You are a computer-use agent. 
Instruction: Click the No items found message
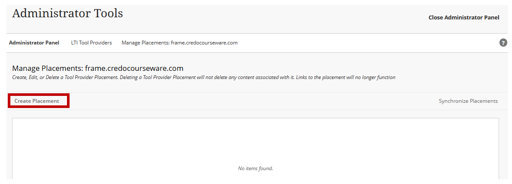(x=255, y=168)
